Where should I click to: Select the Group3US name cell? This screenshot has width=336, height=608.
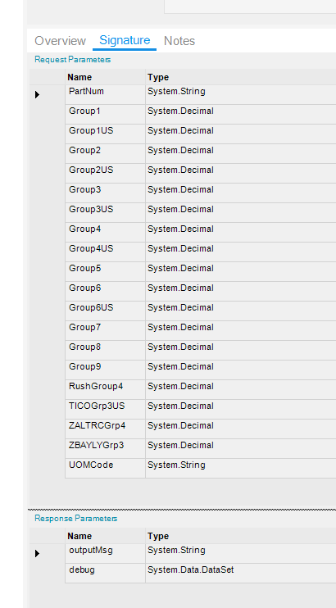105,212
